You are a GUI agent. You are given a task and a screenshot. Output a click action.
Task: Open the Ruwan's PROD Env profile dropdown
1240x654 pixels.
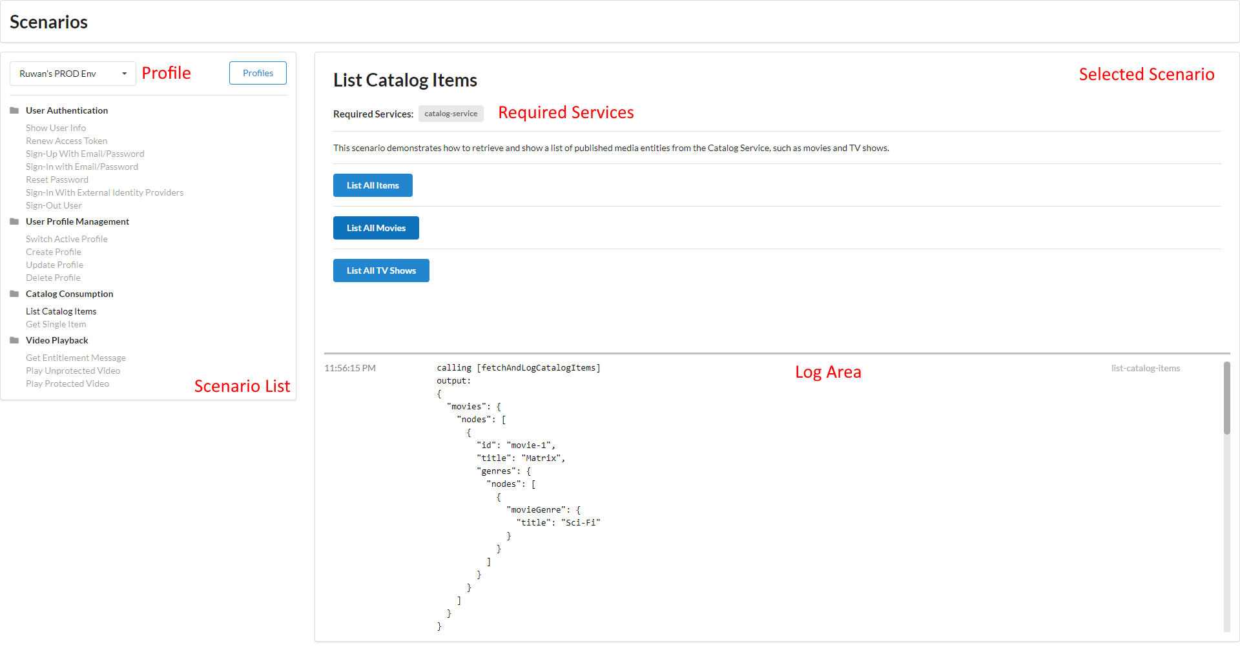[72, 74]
